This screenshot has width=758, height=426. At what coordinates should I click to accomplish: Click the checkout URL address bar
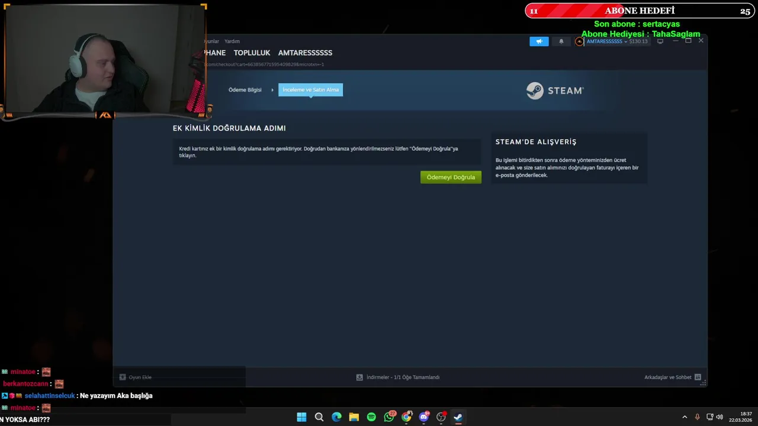[264, 64]
